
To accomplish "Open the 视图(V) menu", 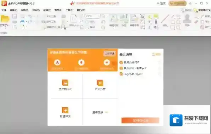I will pos(24,10).
